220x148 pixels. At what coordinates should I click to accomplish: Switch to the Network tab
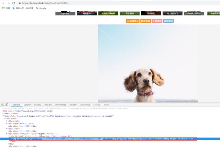tap(48, 105)
